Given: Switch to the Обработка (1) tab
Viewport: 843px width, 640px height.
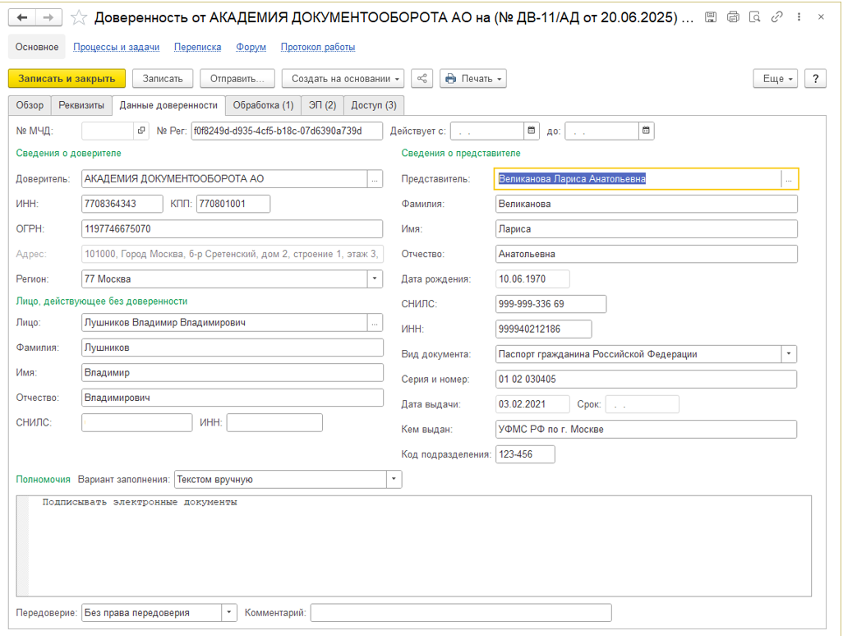Looking at the screenshot, I should coord(263,105).
